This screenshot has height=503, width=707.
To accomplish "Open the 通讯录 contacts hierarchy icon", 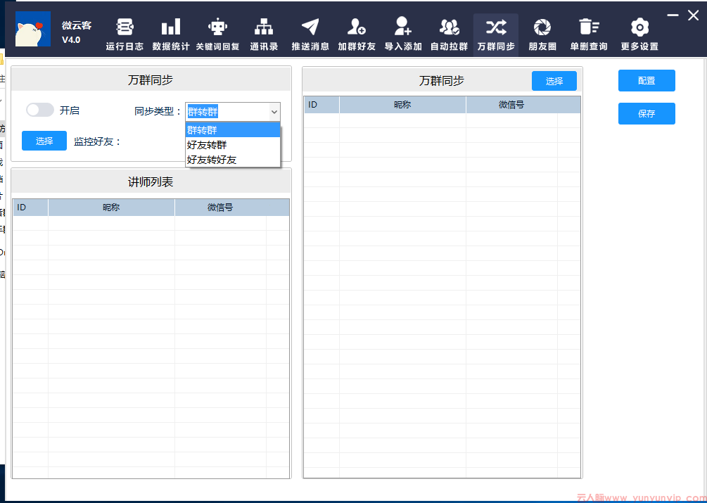I will [x=264, y=28].
